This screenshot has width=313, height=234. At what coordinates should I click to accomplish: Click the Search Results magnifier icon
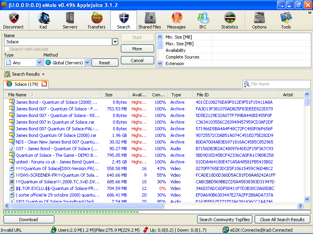click(x=7, y=74)
